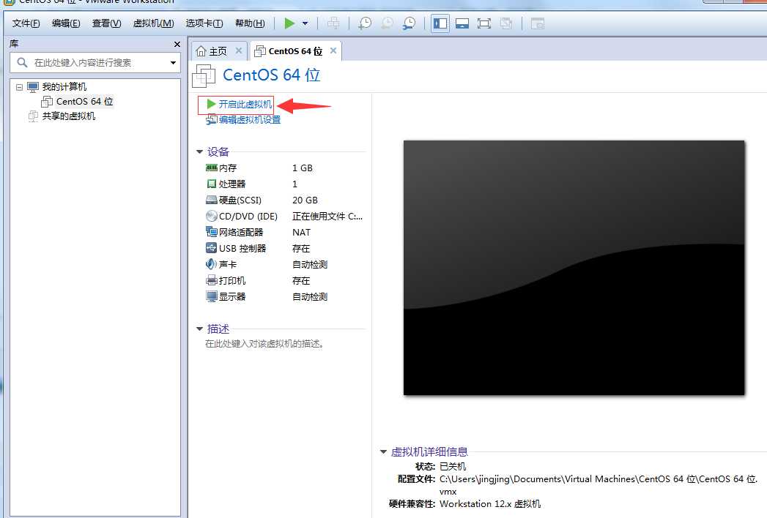The height and width of the screenshot is (518, 767).
Task: Click the description text field 在此处键入对该虚拟机的描述
Action: pos(264,344)
